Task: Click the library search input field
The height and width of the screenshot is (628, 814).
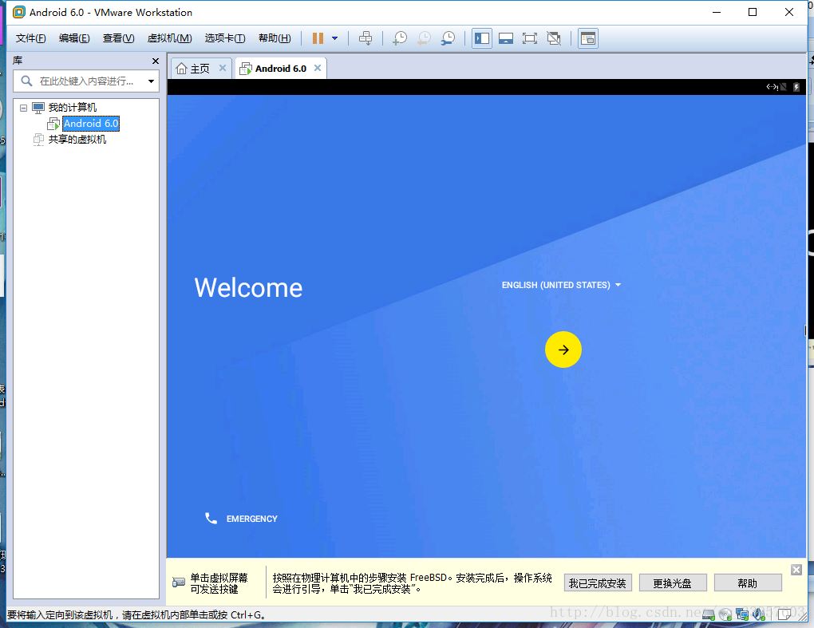Action: [85, 81]
